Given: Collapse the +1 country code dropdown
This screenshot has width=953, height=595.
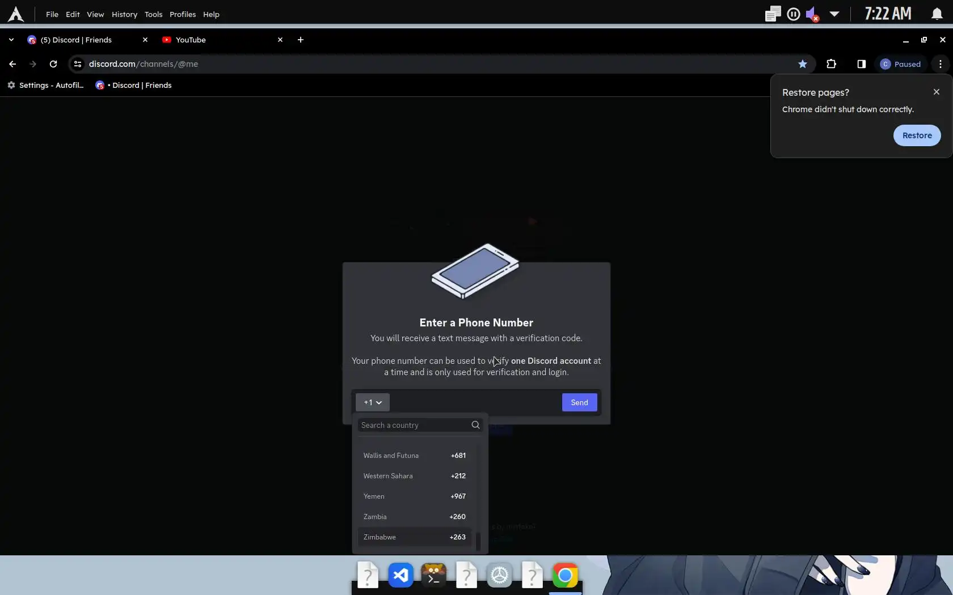Looking at the screenshot, I should pyautogui.click(x=373, y=402).
